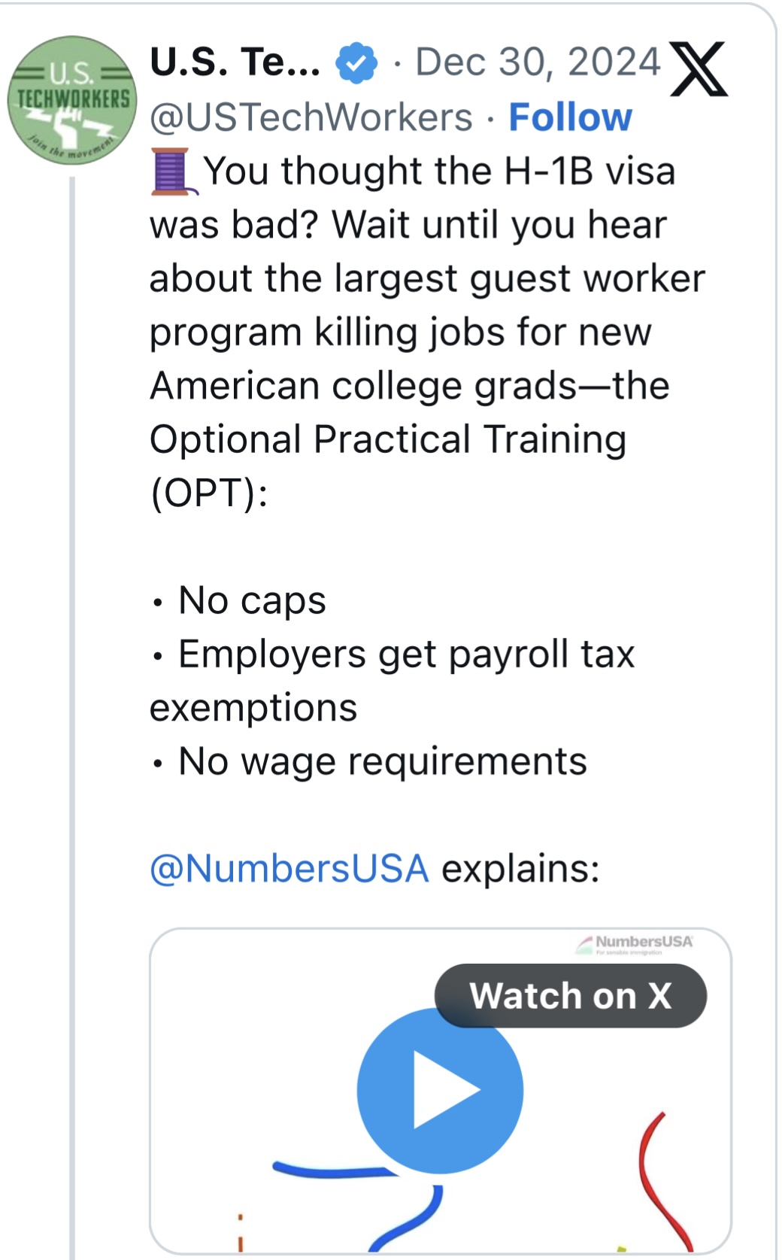
Task: Click the thread spool emoji
Action: (x=174, y=172)
